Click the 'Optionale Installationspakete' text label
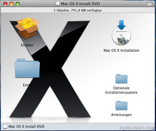The height and width of the screenshot is (131, 156). click(x=121, y=90)
